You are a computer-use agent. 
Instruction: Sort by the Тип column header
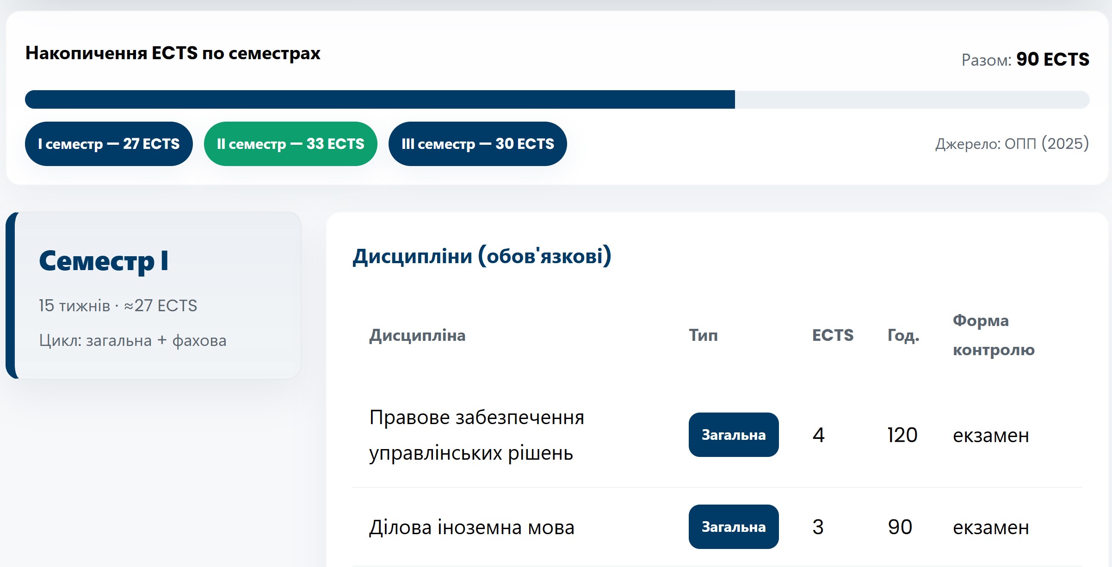703,335
